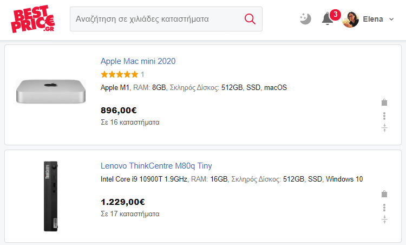Focus the store search input field
406x245 pixels.
click(x=157, y=19)
